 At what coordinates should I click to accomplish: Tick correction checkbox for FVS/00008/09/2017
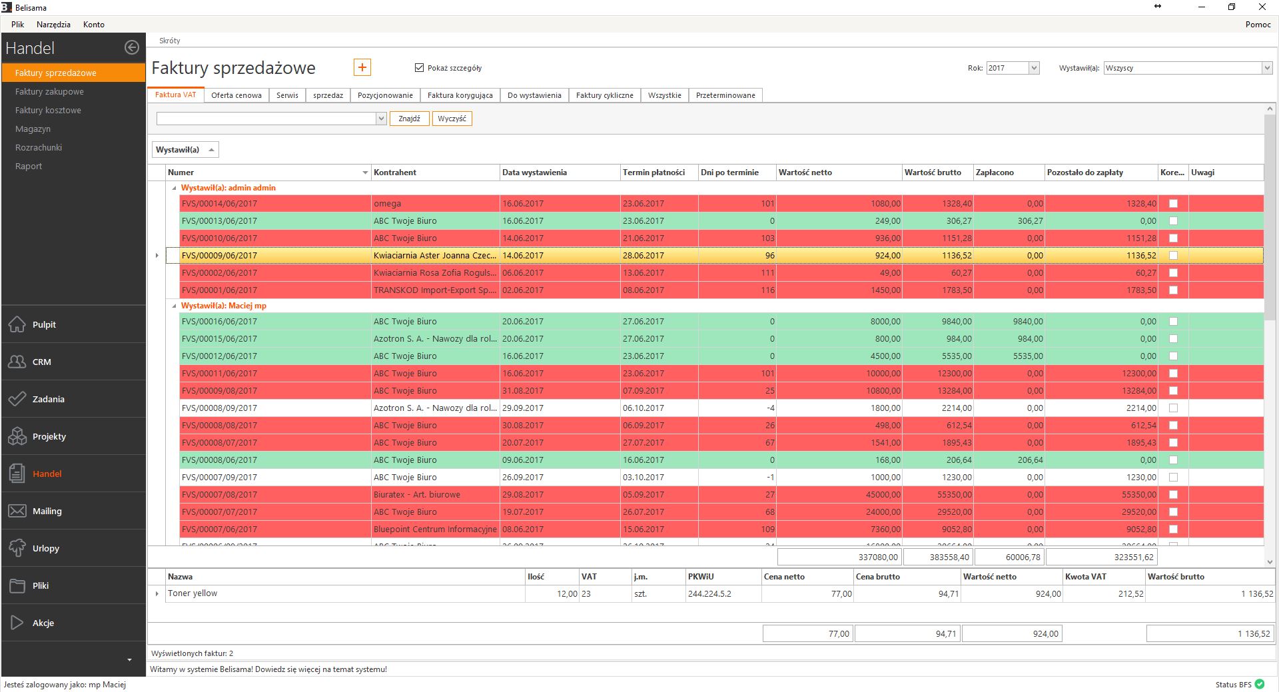(x=1173, y=408)
